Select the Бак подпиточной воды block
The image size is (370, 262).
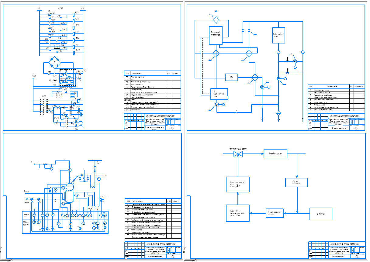click(x=219, y=94)
